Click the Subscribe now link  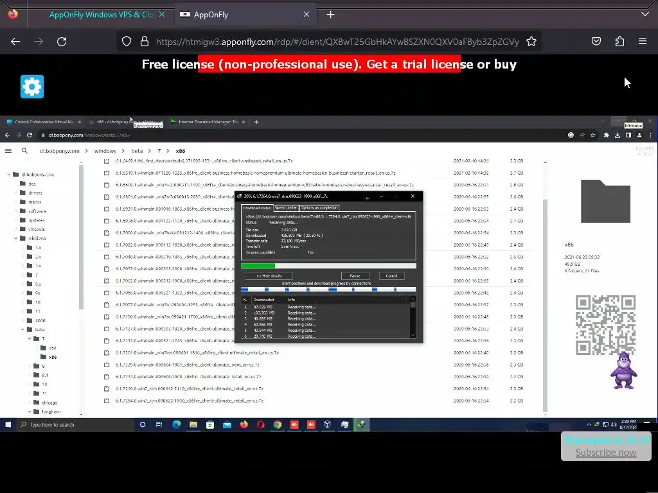[606, 453]
